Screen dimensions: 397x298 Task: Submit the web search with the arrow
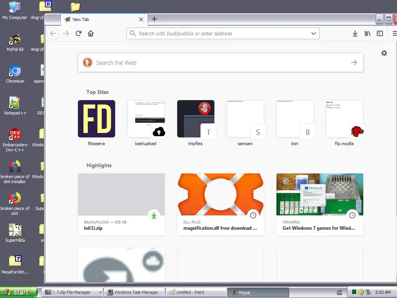(354, 62)
